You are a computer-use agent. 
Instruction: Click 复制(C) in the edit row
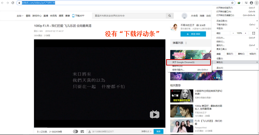coord(241,54)
